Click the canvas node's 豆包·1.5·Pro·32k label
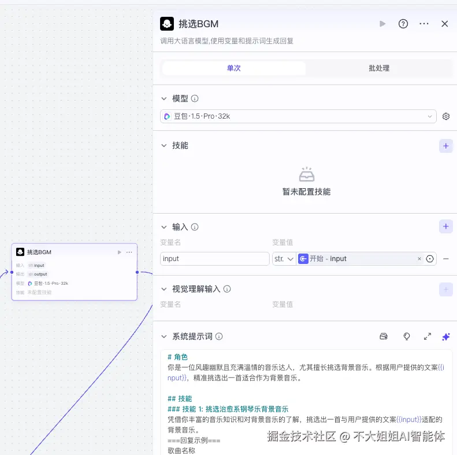This screenshot has height=455, width=457. [x=51, y=283]
